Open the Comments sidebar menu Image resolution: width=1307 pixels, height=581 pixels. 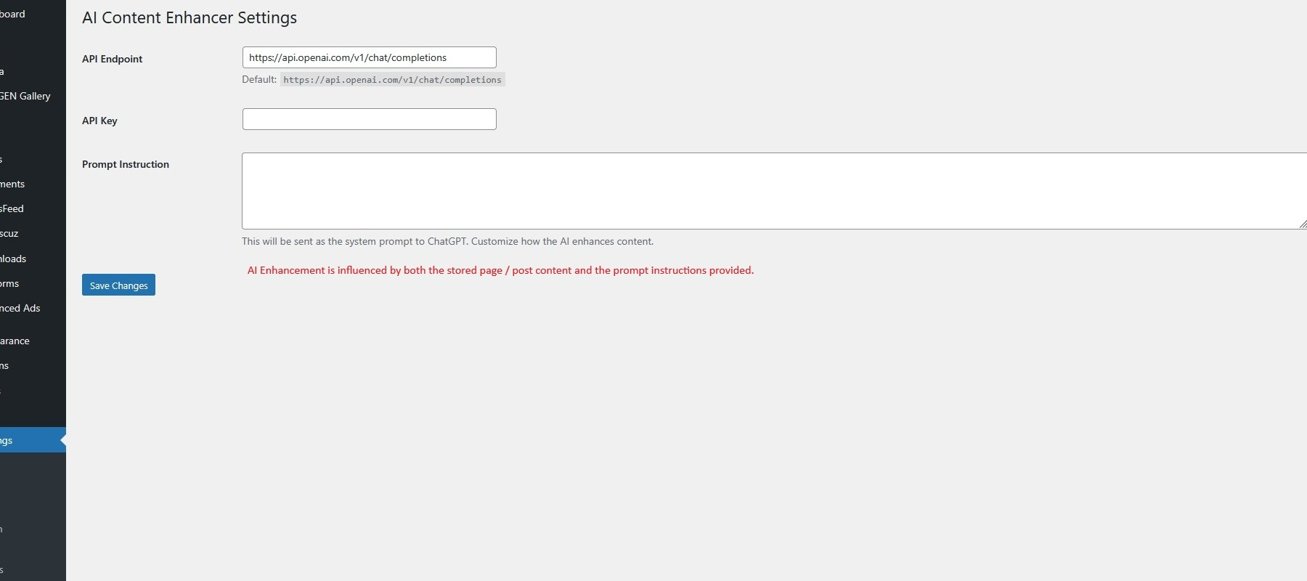13,184
